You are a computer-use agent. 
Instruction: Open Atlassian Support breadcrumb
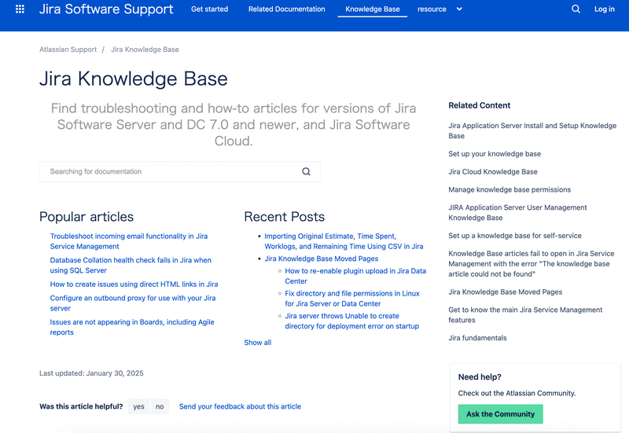coord(68,50)
